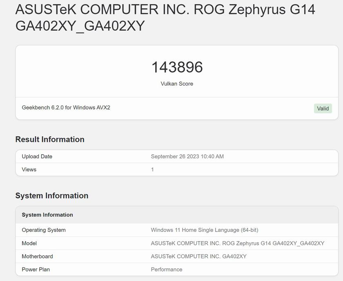Click the Model value GA402XY_GA402XY text

[237, 243]
